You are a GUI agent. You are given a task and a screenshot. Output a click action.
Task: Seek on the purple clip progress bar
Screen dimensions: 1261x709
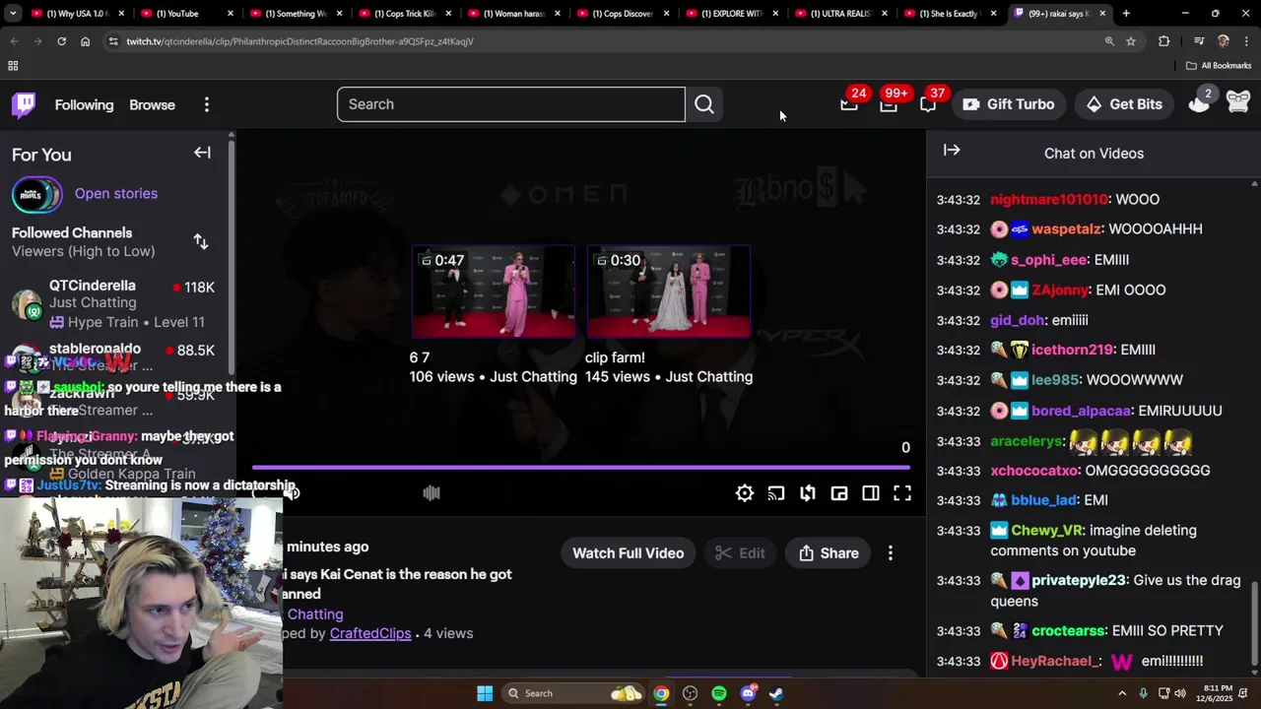[x=580, y=468]
